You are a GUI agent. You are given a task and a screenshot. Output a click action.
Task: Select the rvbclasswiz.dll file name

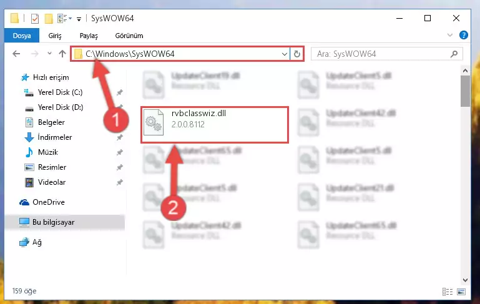point(198,113)
